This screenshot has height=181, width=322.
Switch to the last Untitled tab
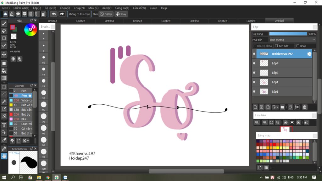pos(279,21)
